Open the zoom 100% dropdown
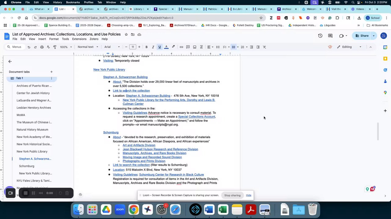 click(66, 47)
